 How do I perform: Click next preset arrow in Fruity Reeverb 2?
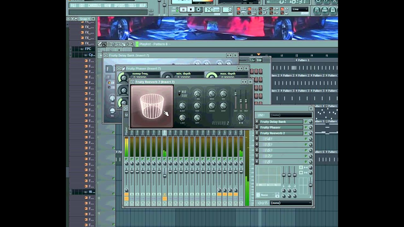(246, 82)
